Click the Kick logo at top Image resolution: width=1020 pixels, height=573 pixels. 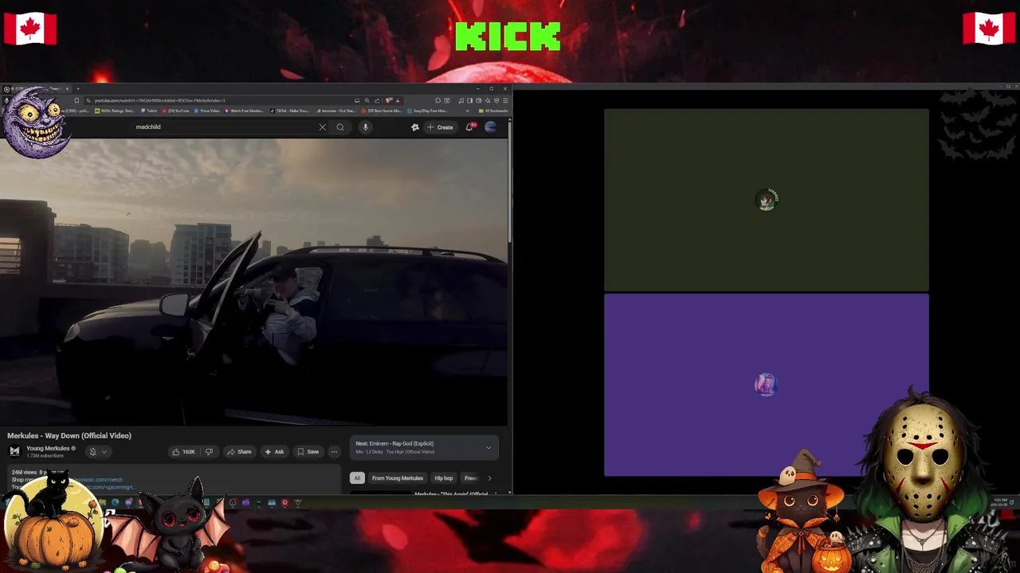(x=508, y=37)
